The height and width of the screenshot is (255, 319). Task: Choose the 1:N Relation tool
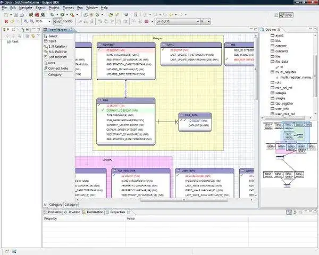57,46
